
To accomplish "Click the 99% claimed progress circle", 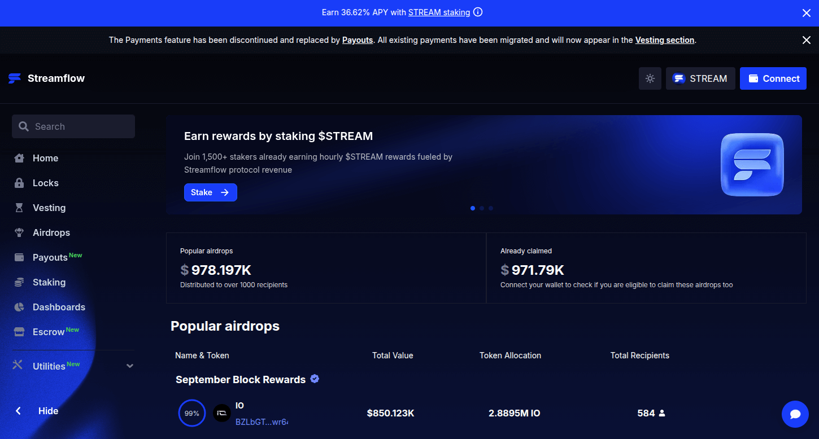I will (x=191, y=413).
